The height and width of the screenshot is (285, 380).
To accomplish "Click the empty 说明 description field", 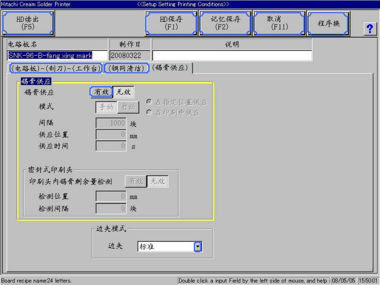I will click(232, 56).
